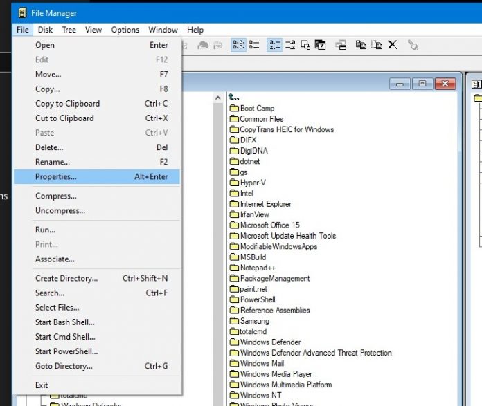
Task: Click the copy files toolbar icon
Action: [x=361, y=45]
